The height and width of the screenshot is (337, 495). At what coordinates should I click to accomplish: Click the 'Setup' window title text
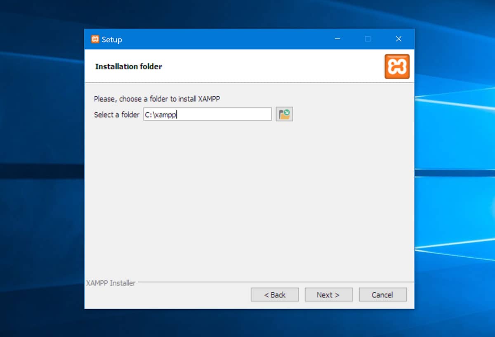(112, 40)
